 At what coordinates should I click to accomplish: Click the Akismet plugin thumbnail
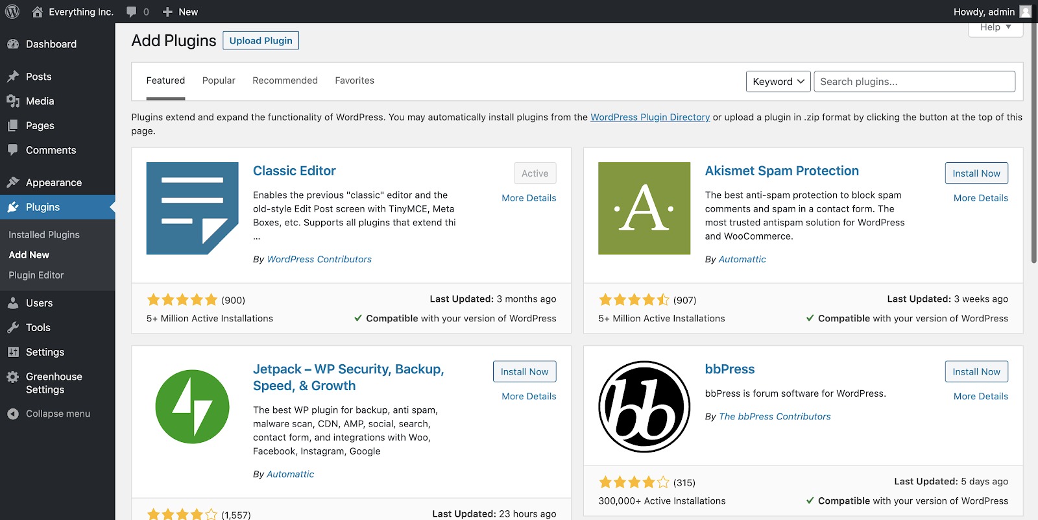[x=644, y=208]
